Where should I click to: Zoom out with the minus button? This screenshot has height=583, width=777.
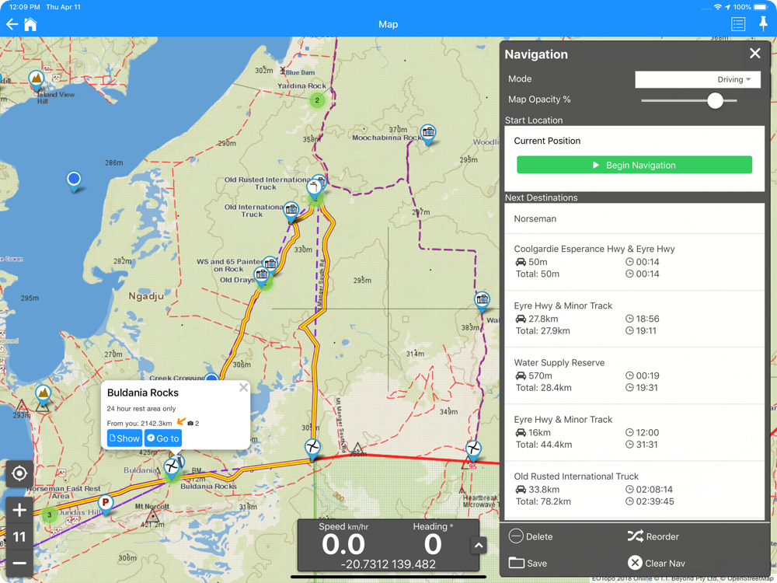pyautogui.click(x=19, y=563)
